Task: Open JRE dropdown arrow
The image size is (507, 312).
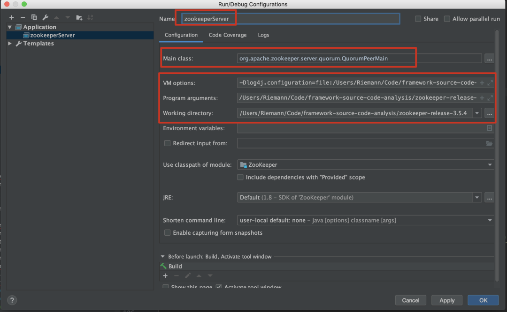Action: click(477, 198)
